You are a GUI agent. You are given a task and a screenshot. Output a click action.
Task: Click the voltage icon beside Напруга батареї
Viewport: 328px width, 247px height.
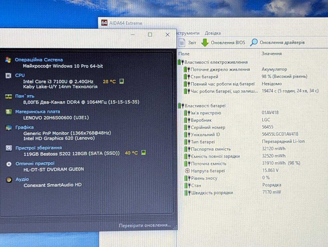click(187, 171)
